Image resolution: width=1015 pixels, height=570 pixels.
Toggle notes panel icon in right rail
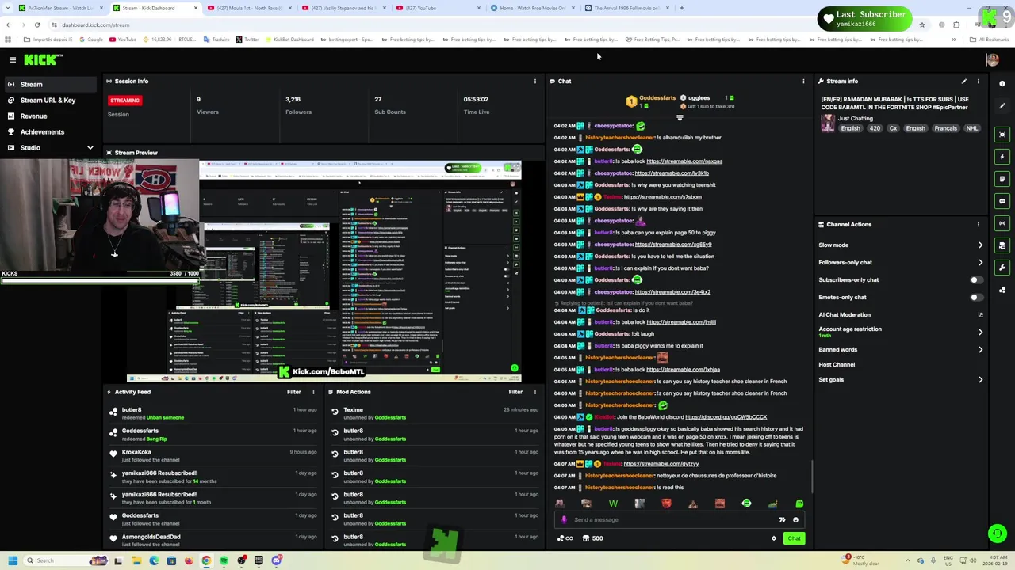(x=1002, y=179)
